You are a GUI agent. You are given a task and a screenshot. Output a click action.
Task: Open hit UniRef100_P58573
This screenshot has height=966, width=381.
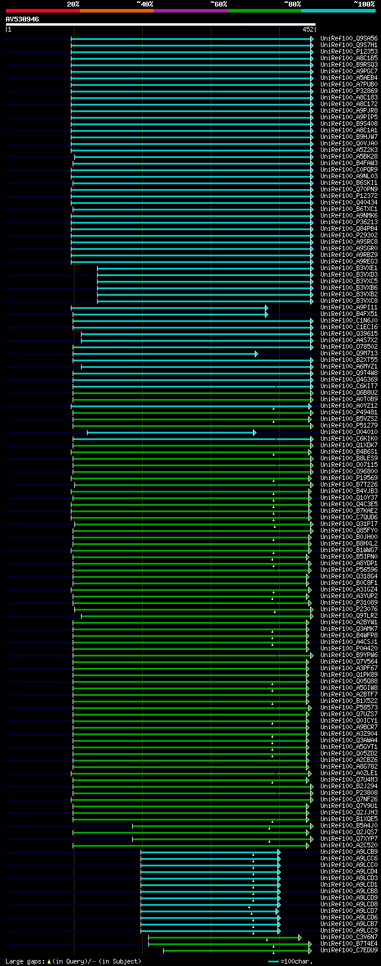click(x=349, y=707)
